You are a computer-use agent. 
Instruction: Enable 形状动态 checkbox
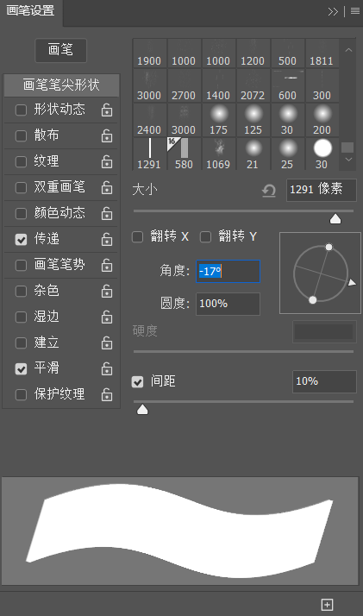tap(21, 110)
